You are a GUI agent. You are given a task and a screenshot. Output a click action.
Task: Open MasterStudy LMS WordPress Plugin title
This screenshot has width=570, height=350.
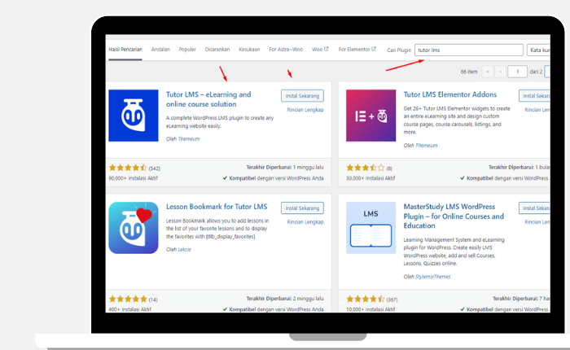click(x=454, y=217)
